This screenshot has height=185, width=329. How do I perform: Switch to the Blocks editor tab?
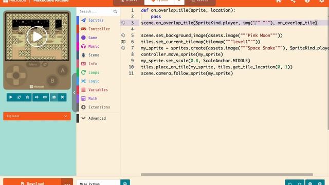(x=129, y=2)
